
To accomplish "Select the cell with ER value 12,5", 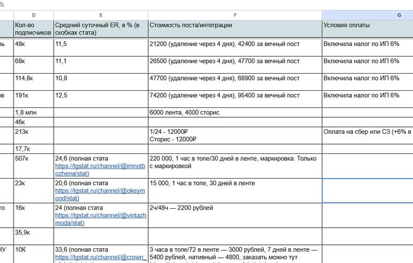I will [101, 99].
